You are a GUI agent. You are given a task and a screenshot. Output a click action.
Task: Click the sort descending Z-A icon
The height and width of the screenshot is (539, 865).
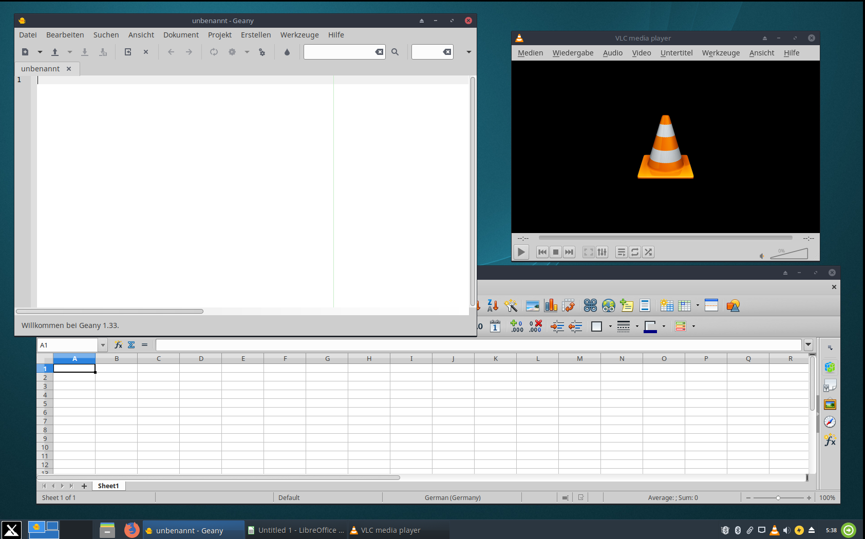[x=493, y=306]
